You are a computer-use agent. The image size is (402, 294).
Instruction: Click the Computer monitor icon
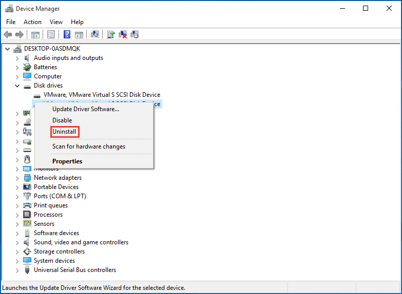27,76
